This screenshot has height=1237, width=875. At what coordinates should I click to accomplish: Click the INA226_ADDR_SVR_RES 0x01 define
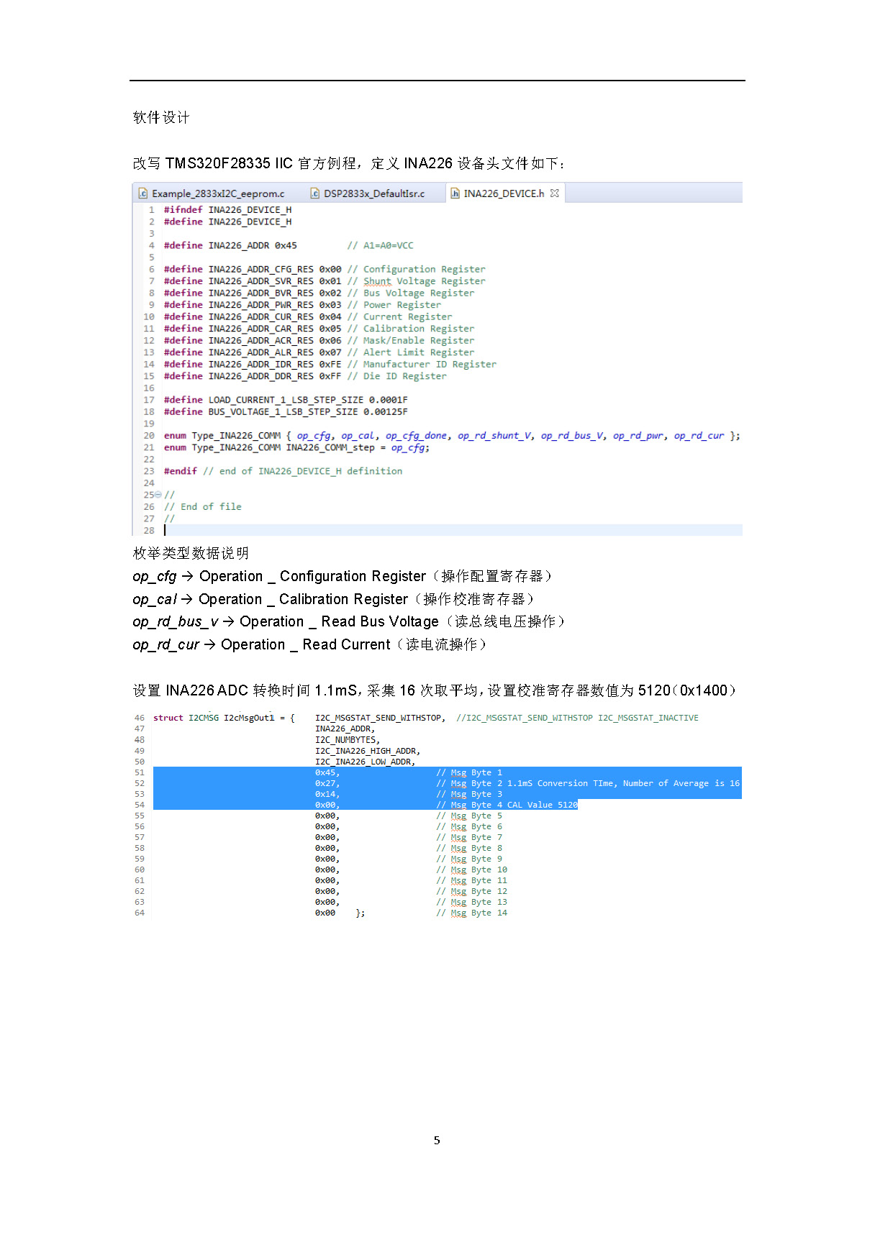[325, 281]
